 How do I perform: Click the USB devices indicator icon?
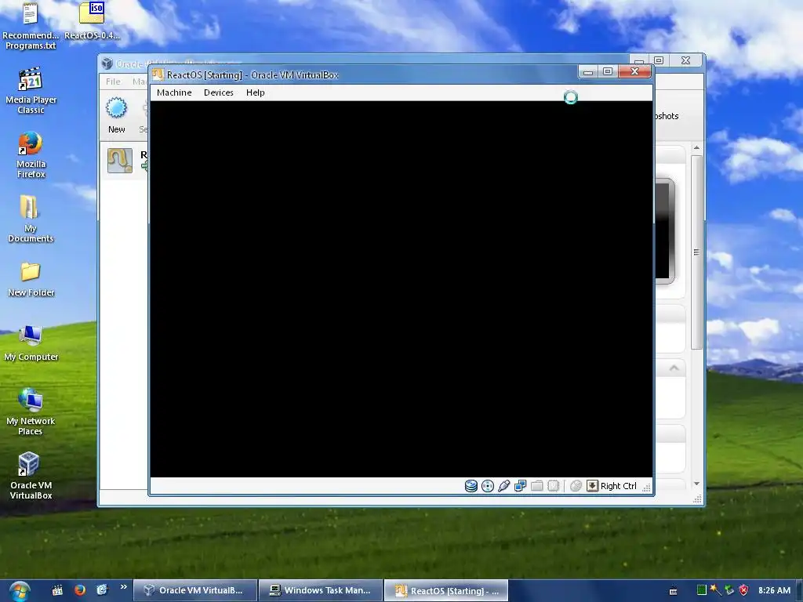coord(504,486)
